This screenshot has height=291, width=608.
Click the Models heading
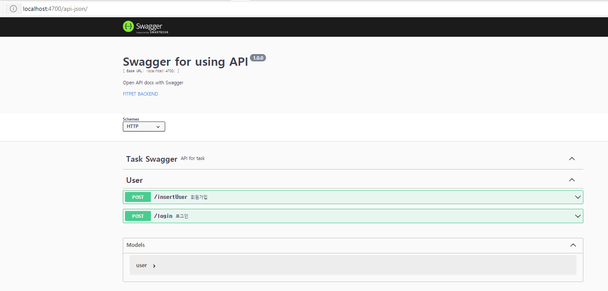coord(136,245)
